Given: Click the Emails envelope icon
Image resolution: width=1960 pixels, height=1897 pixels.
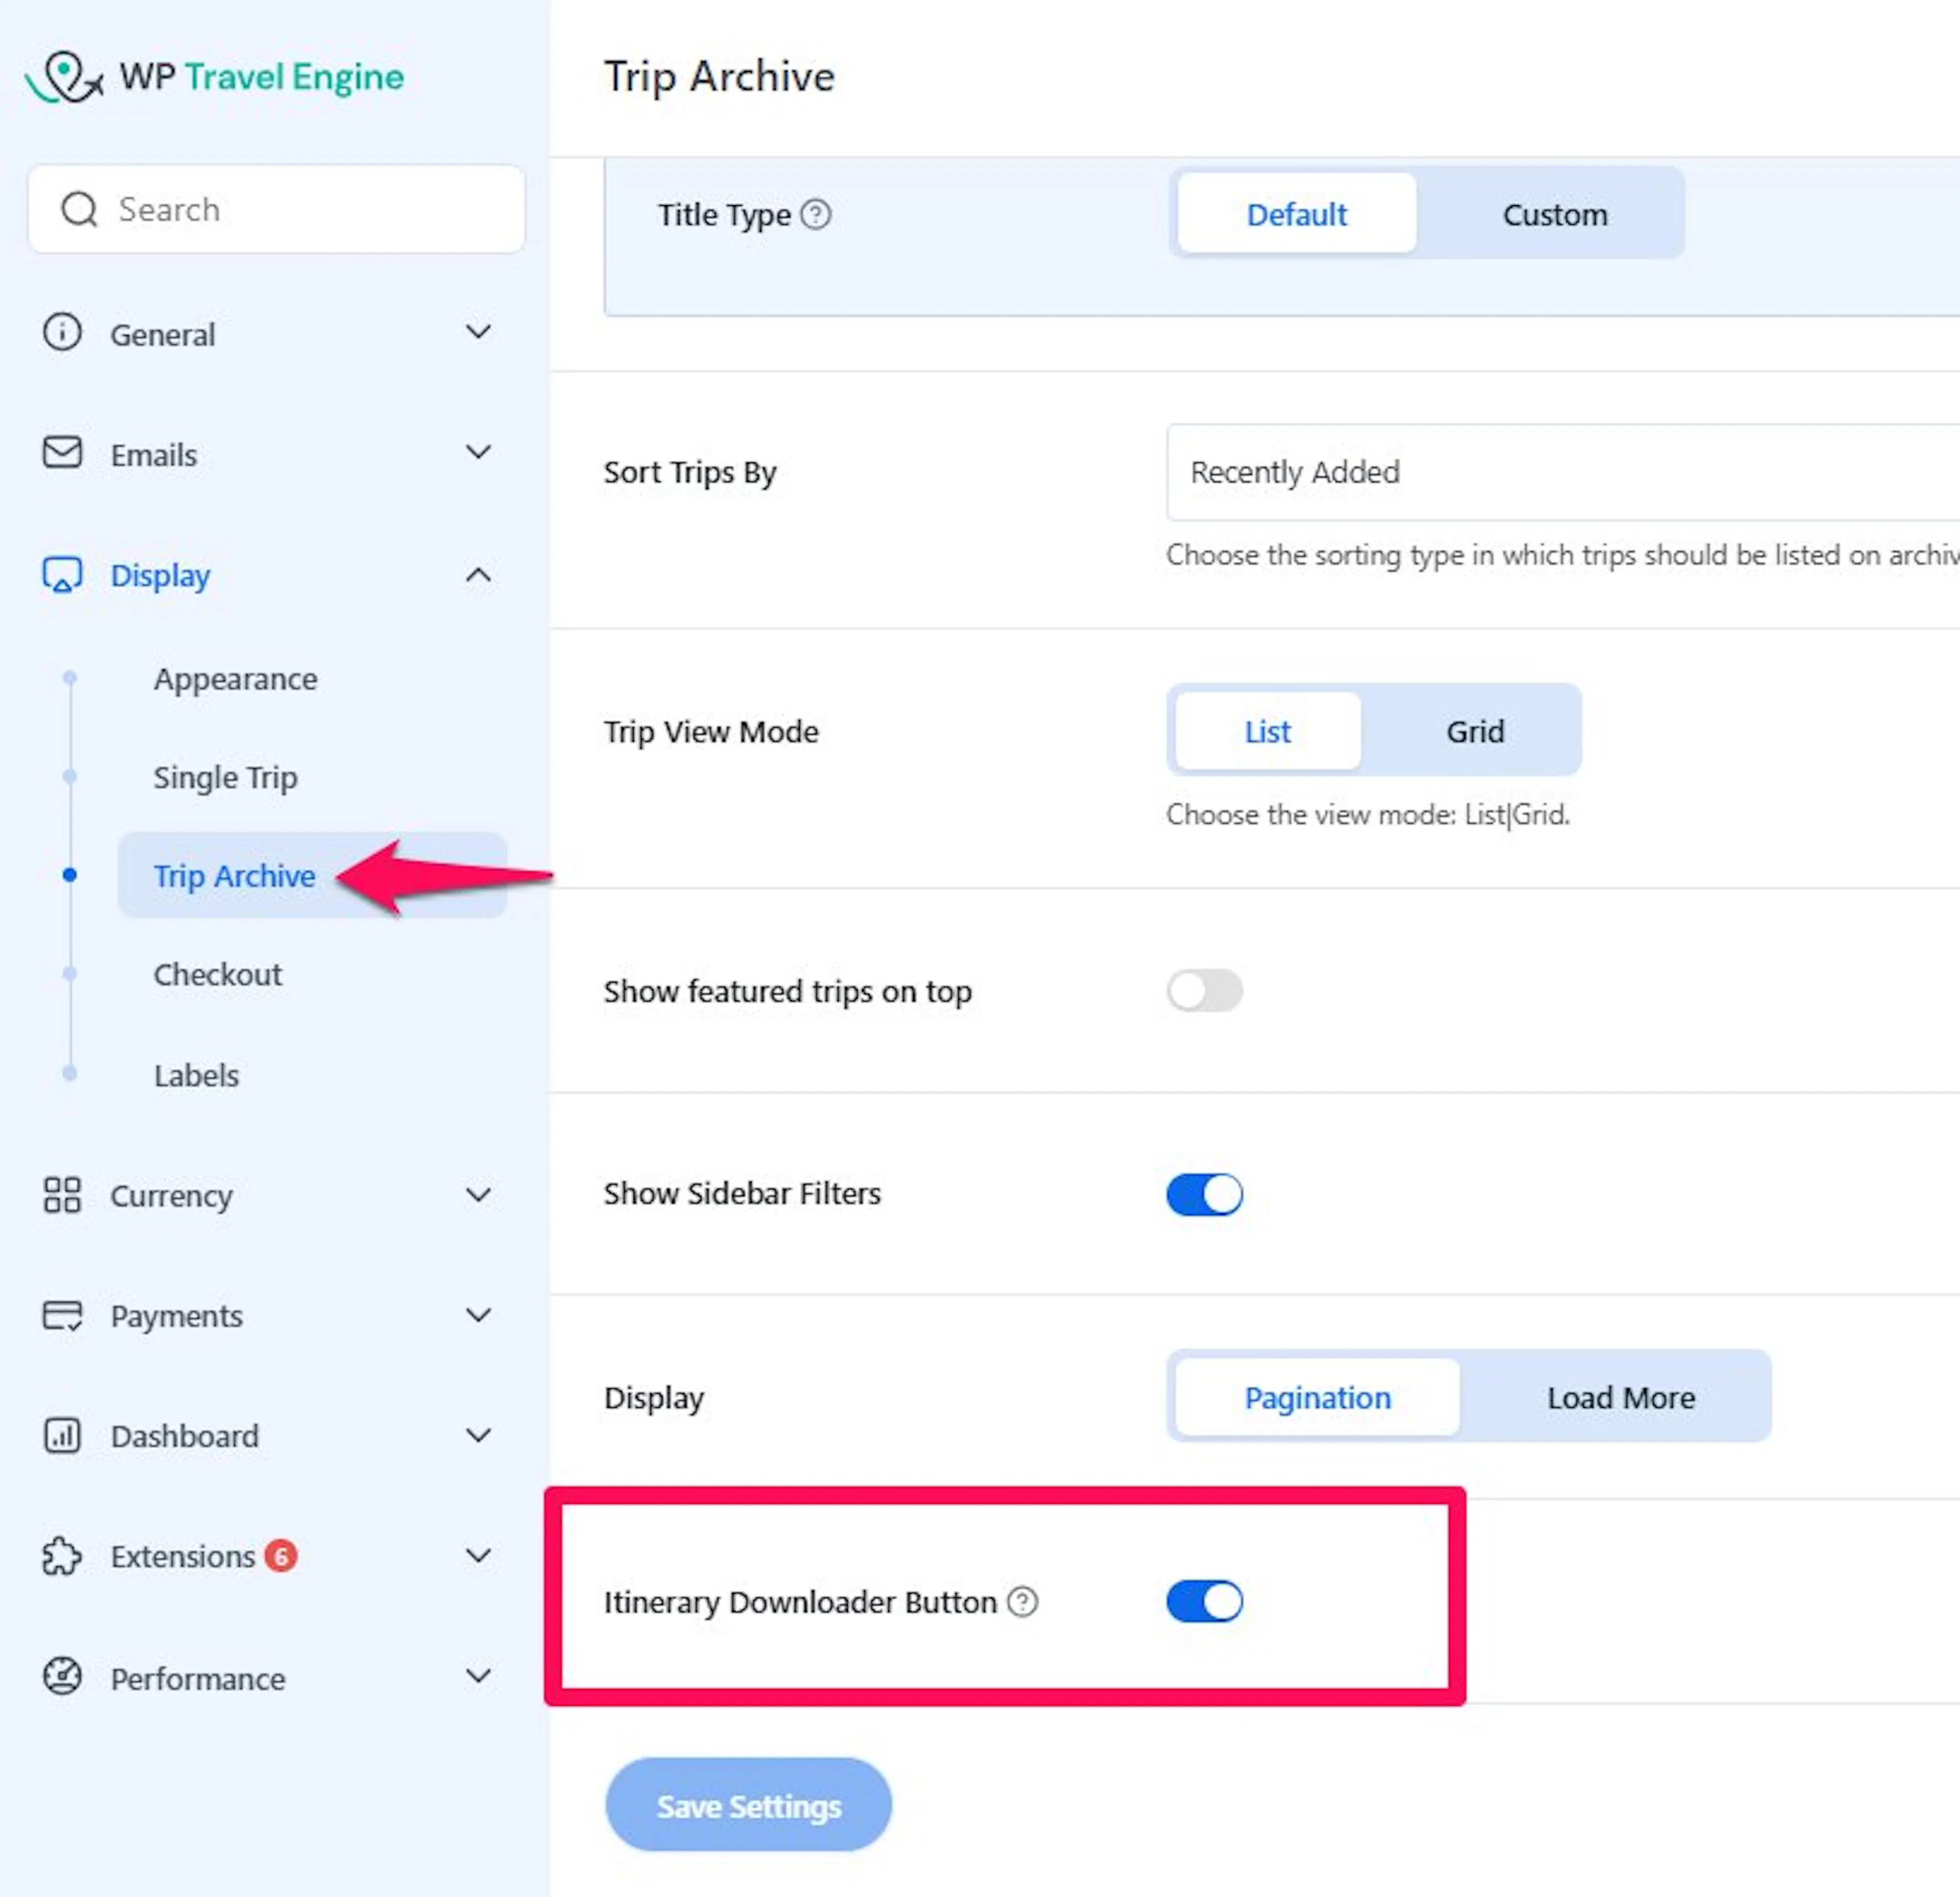Looking at the screenshot, I should click(62, 452).
